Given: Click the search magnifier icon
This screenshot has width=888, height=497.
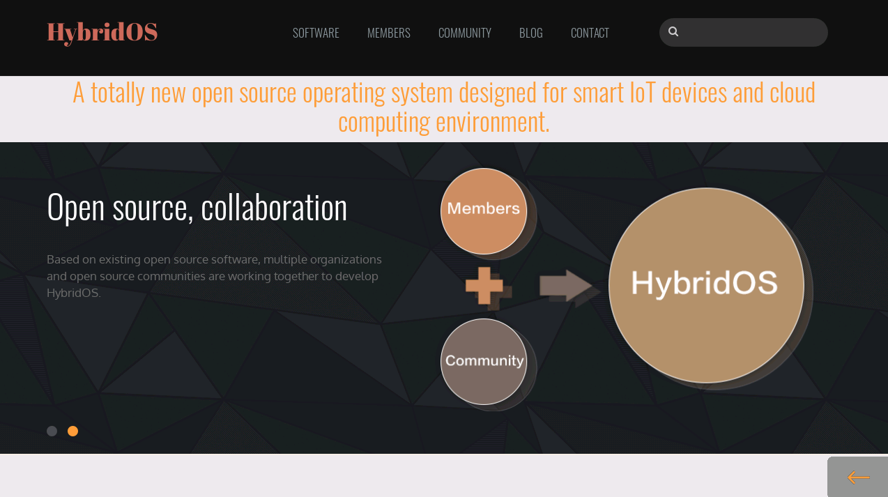Looking at the screenshot, I should [673, 31].
